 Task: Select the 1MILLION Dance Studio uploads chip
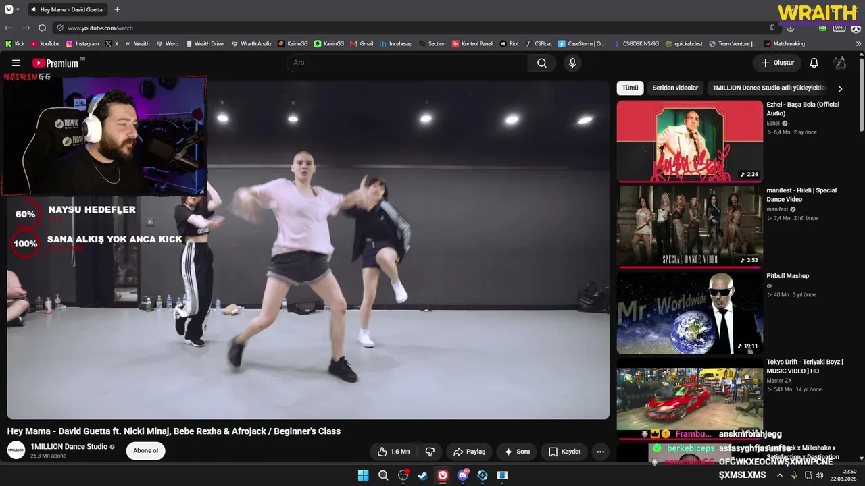(x=768, y=88)
